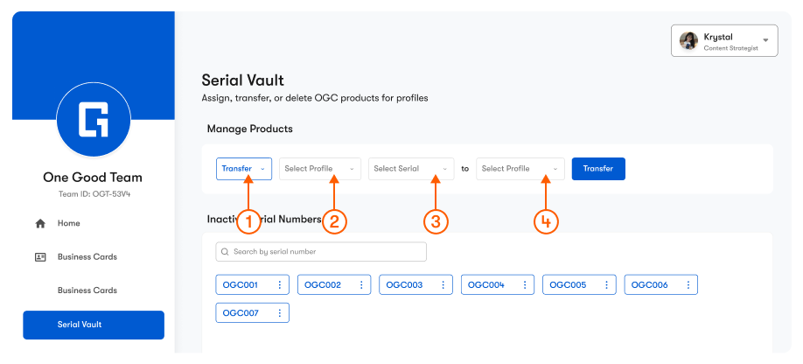Viewport: 803px width, 364px height.
Task: Open the Transfer action dropdown
Action: [244, 169]
